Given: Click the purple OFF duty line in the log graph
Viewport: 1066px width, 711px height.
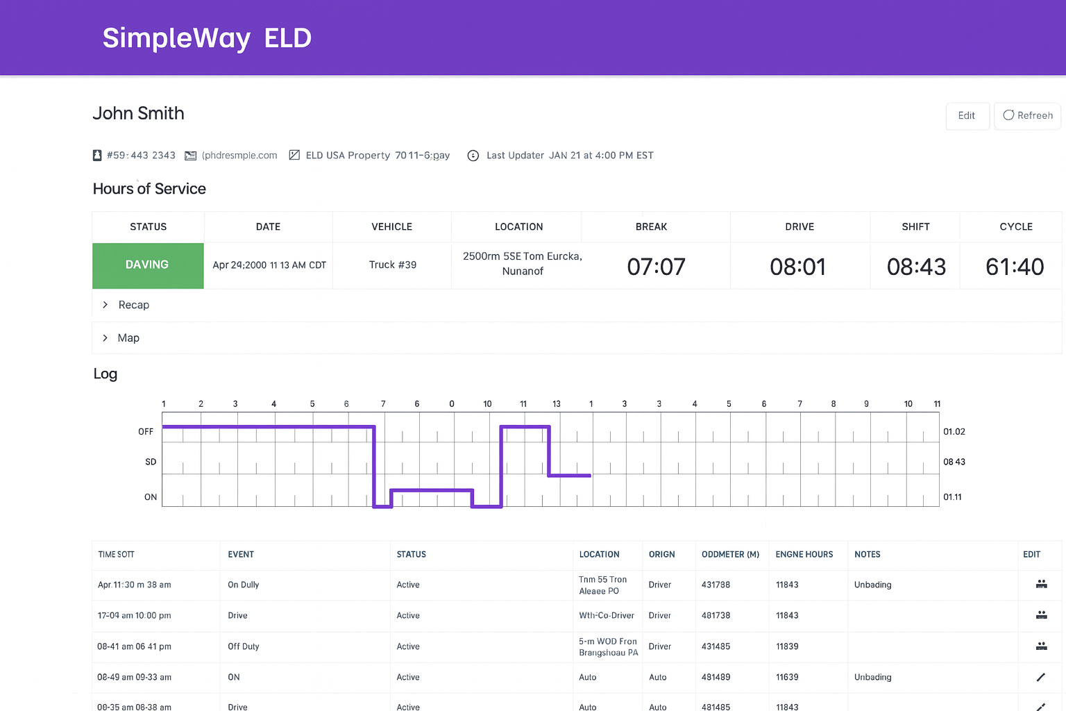Looking at the screenshot, I should coord(264,426).
